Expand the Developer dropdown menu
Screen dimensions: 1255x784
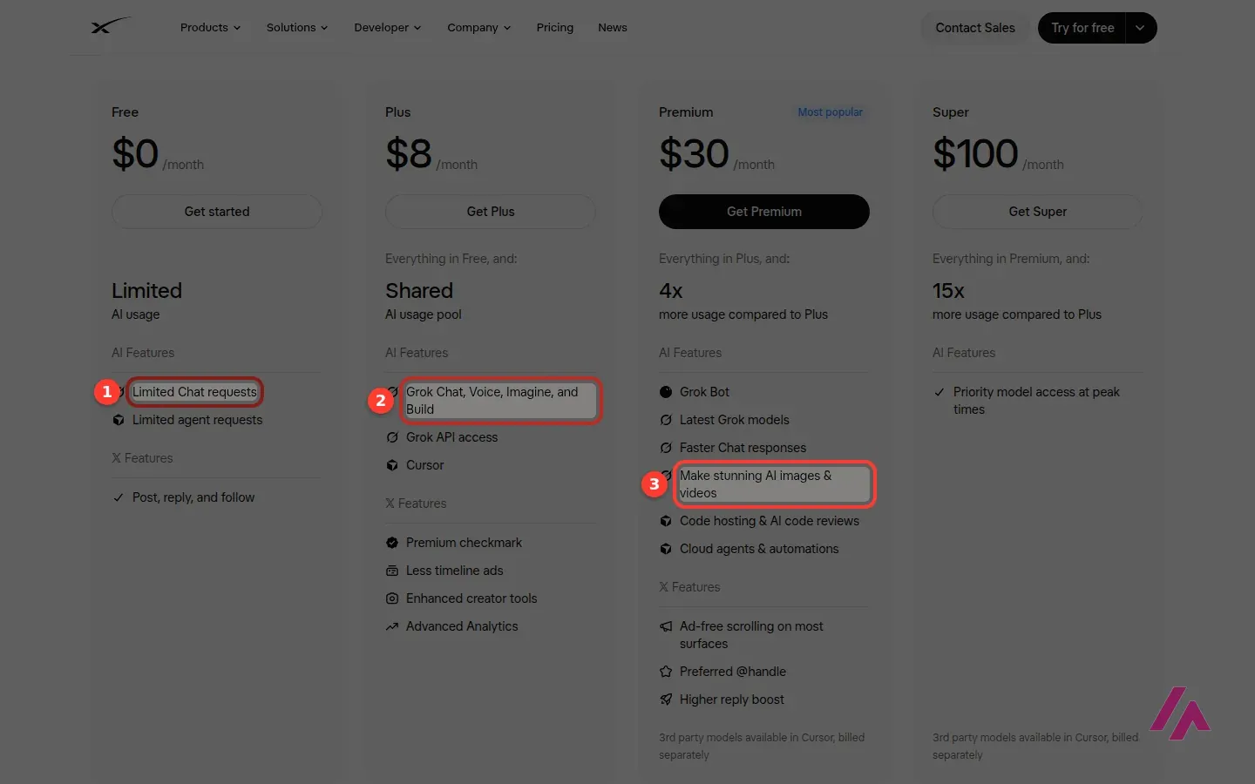tap(387, 28)
